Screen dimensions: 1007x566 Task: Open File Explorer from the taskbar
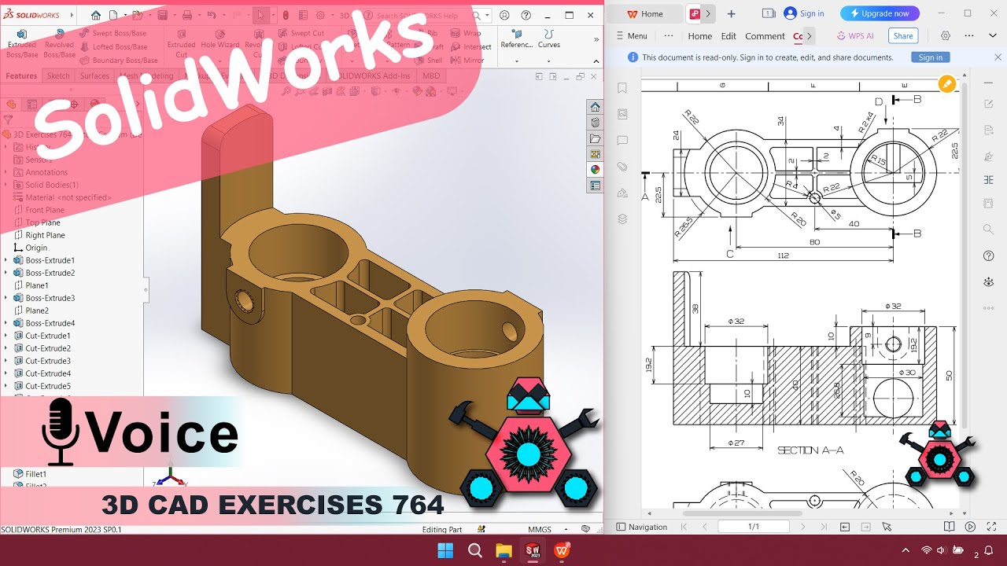click(504, 550)
